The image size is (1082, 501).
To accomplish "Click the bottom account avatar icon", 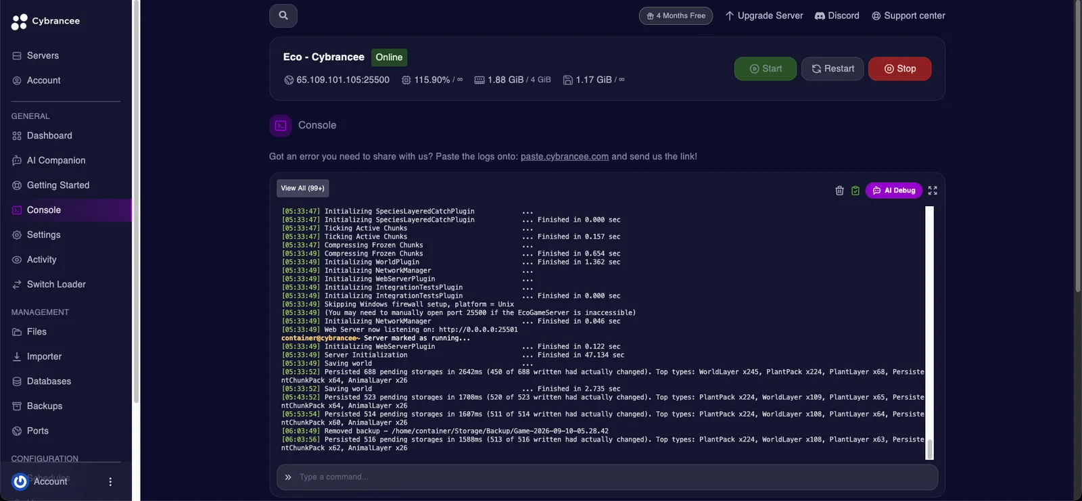I will pyautogui.click(x=20, y=481).
